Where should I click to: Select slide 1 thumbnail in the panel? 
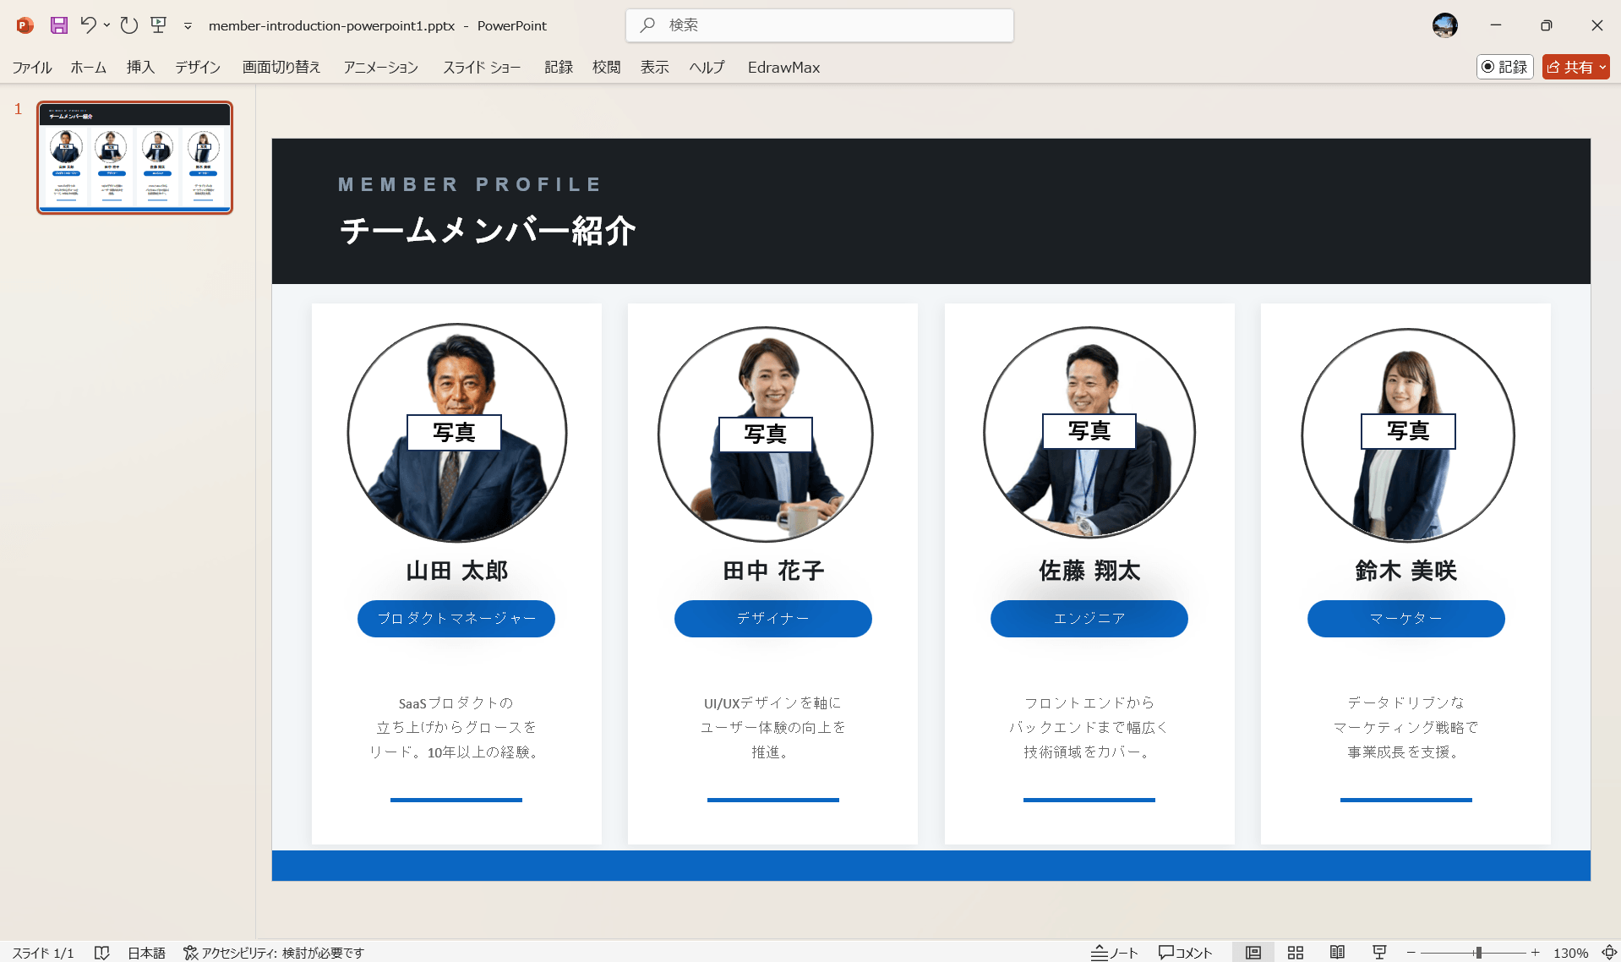point(134,157)
